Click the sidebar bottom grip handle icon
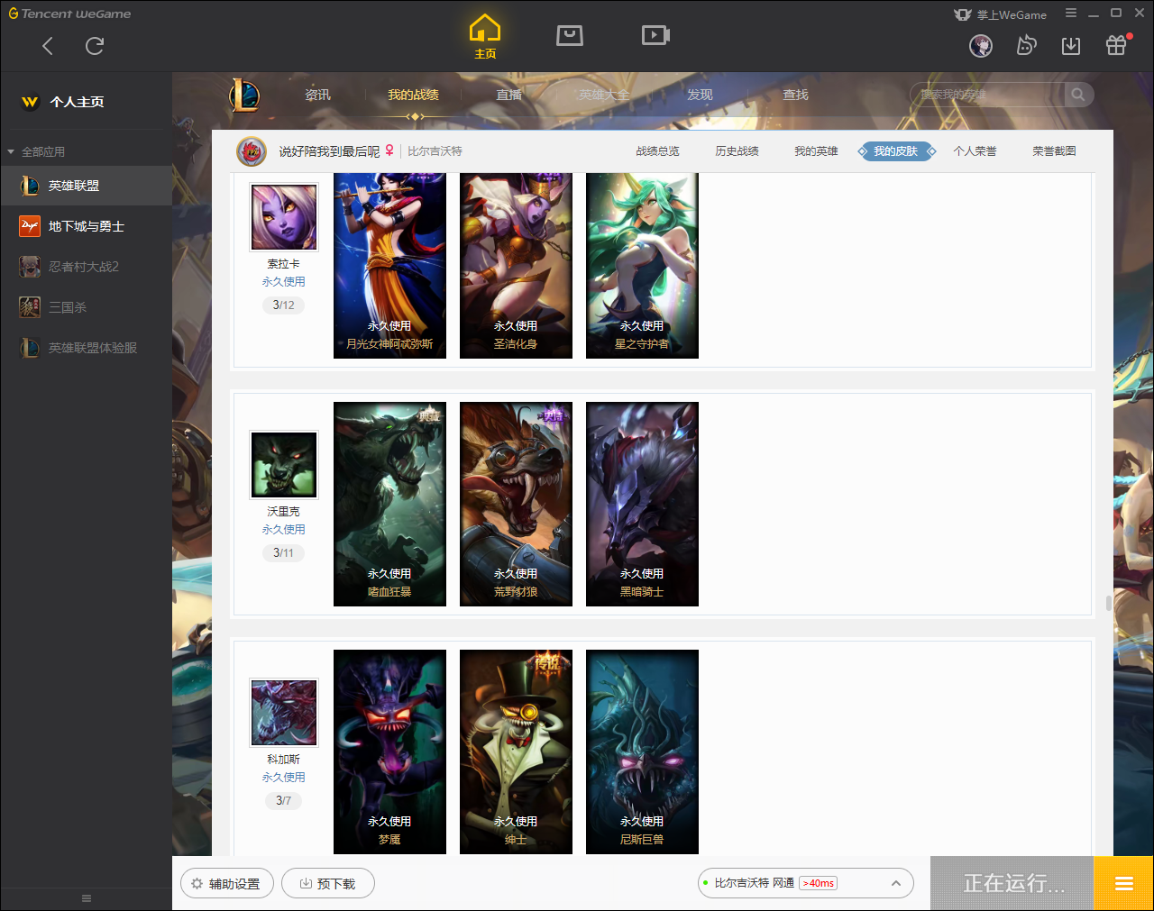This screenshot has height=911, width=1154. pos(87,898)
